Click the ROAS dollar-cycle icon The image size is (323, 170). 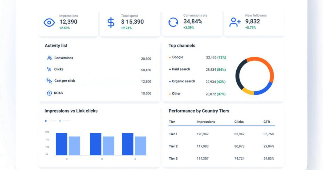pyautogui.click(x=49, y=93)
